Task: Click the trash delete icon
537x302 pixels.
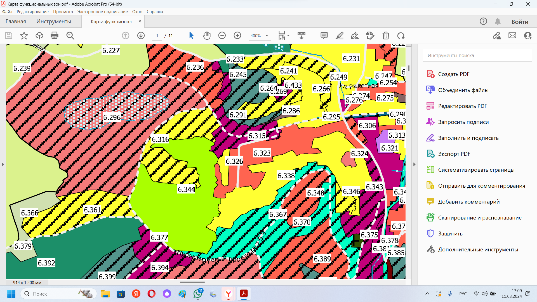Action: (x=386, y=36)
